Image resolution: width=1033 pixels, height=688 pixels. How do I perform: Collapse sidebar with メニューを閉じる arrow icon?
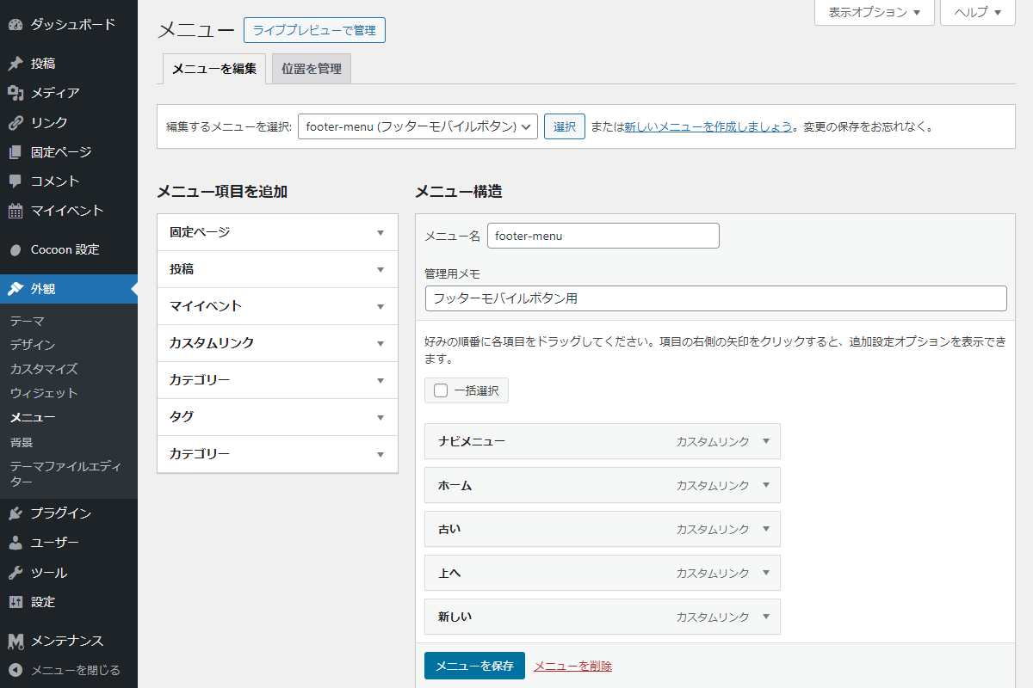15,670
